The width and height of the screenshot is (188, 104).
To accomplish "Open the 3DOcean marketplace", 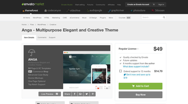I will tap(158, 10).
